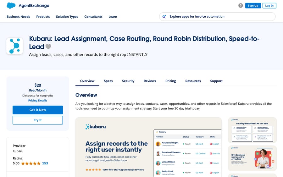
Task: Switch to the Security tab
Action: pyautogui.click(x=128, y=81)
